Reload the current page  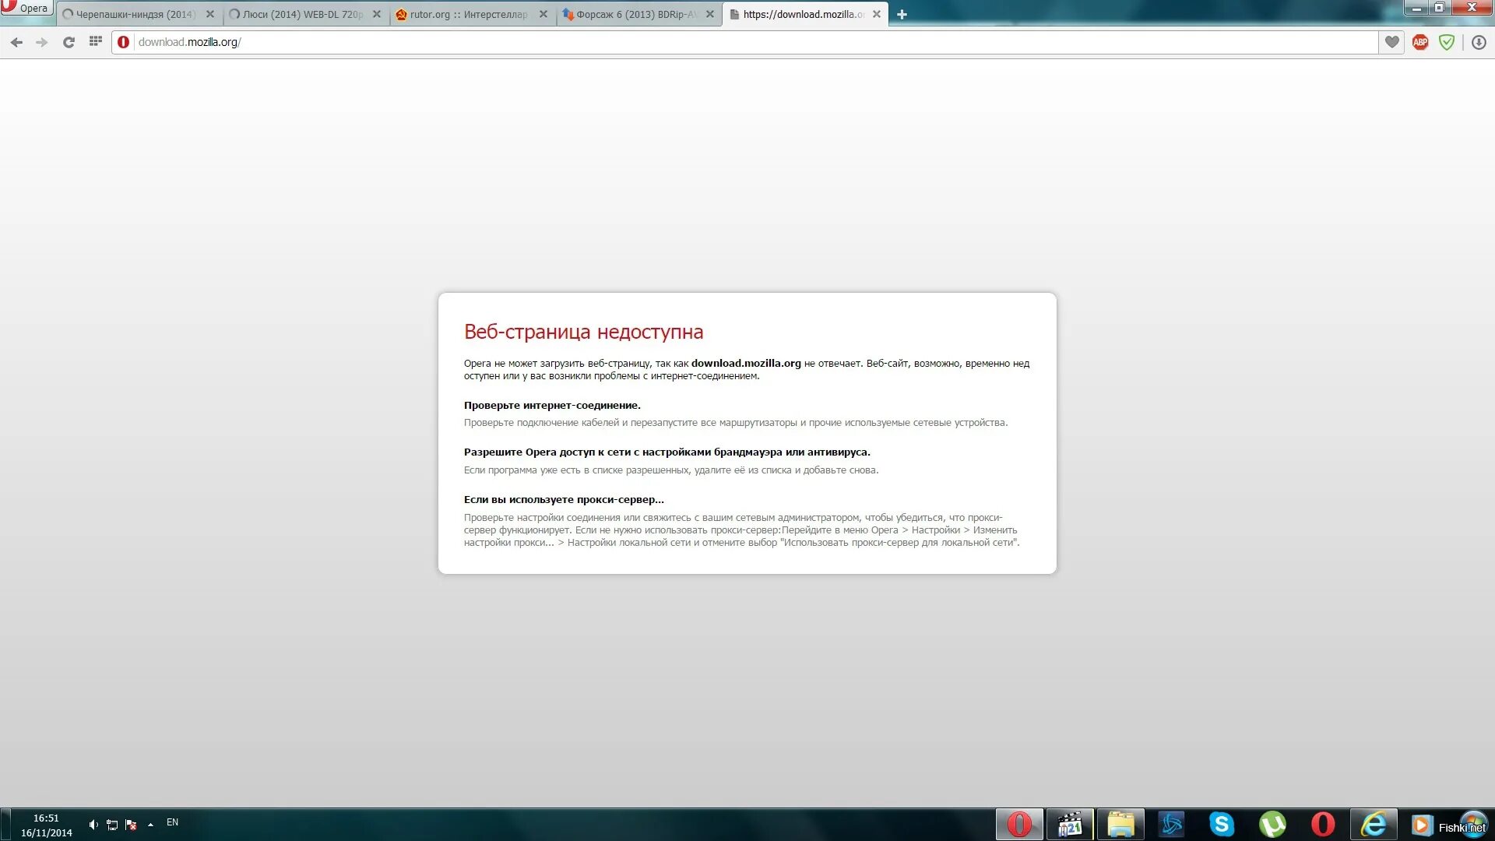(69, 42)
